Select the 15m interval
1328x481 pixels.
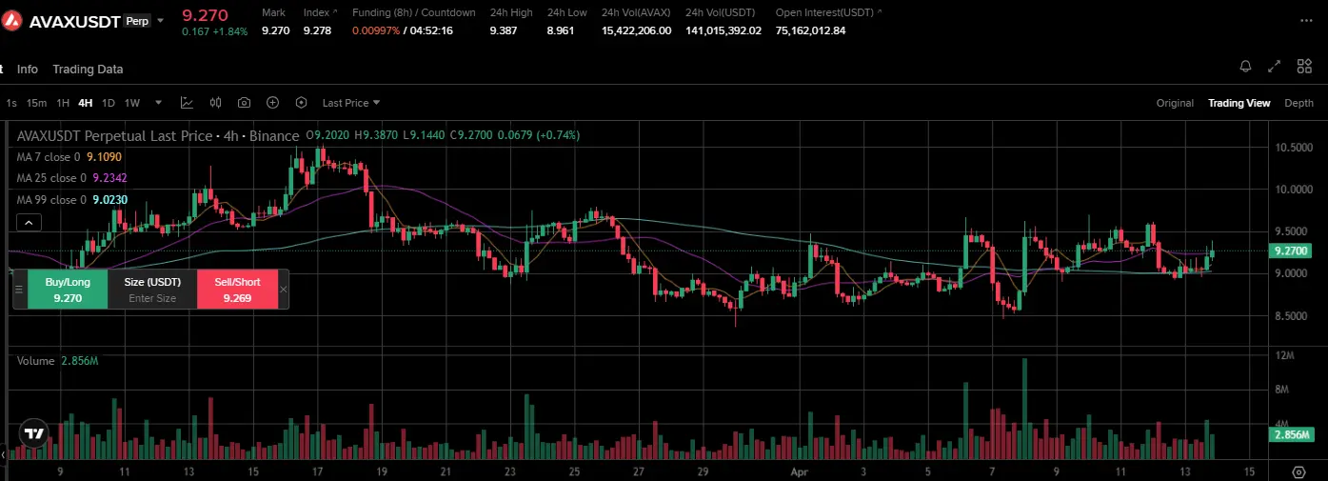(36, 103)
